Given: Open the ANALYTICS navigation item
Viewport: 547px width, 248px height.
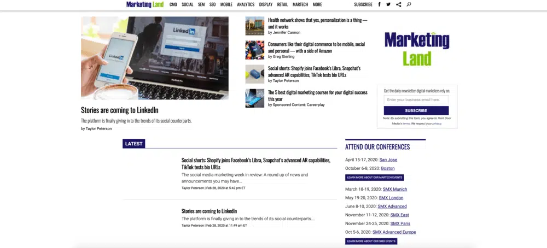Looking at the screenshot, I should (x=246, y=4).
